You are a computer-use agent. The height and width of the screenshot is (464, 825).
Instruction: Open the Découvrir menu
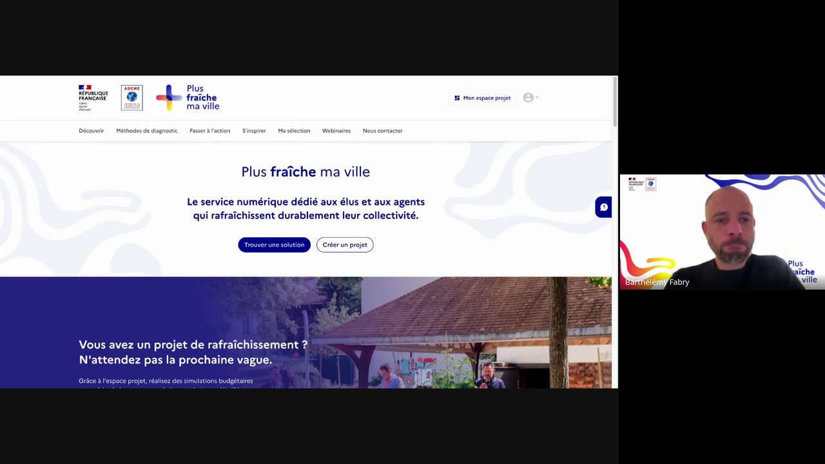(91, 131)
